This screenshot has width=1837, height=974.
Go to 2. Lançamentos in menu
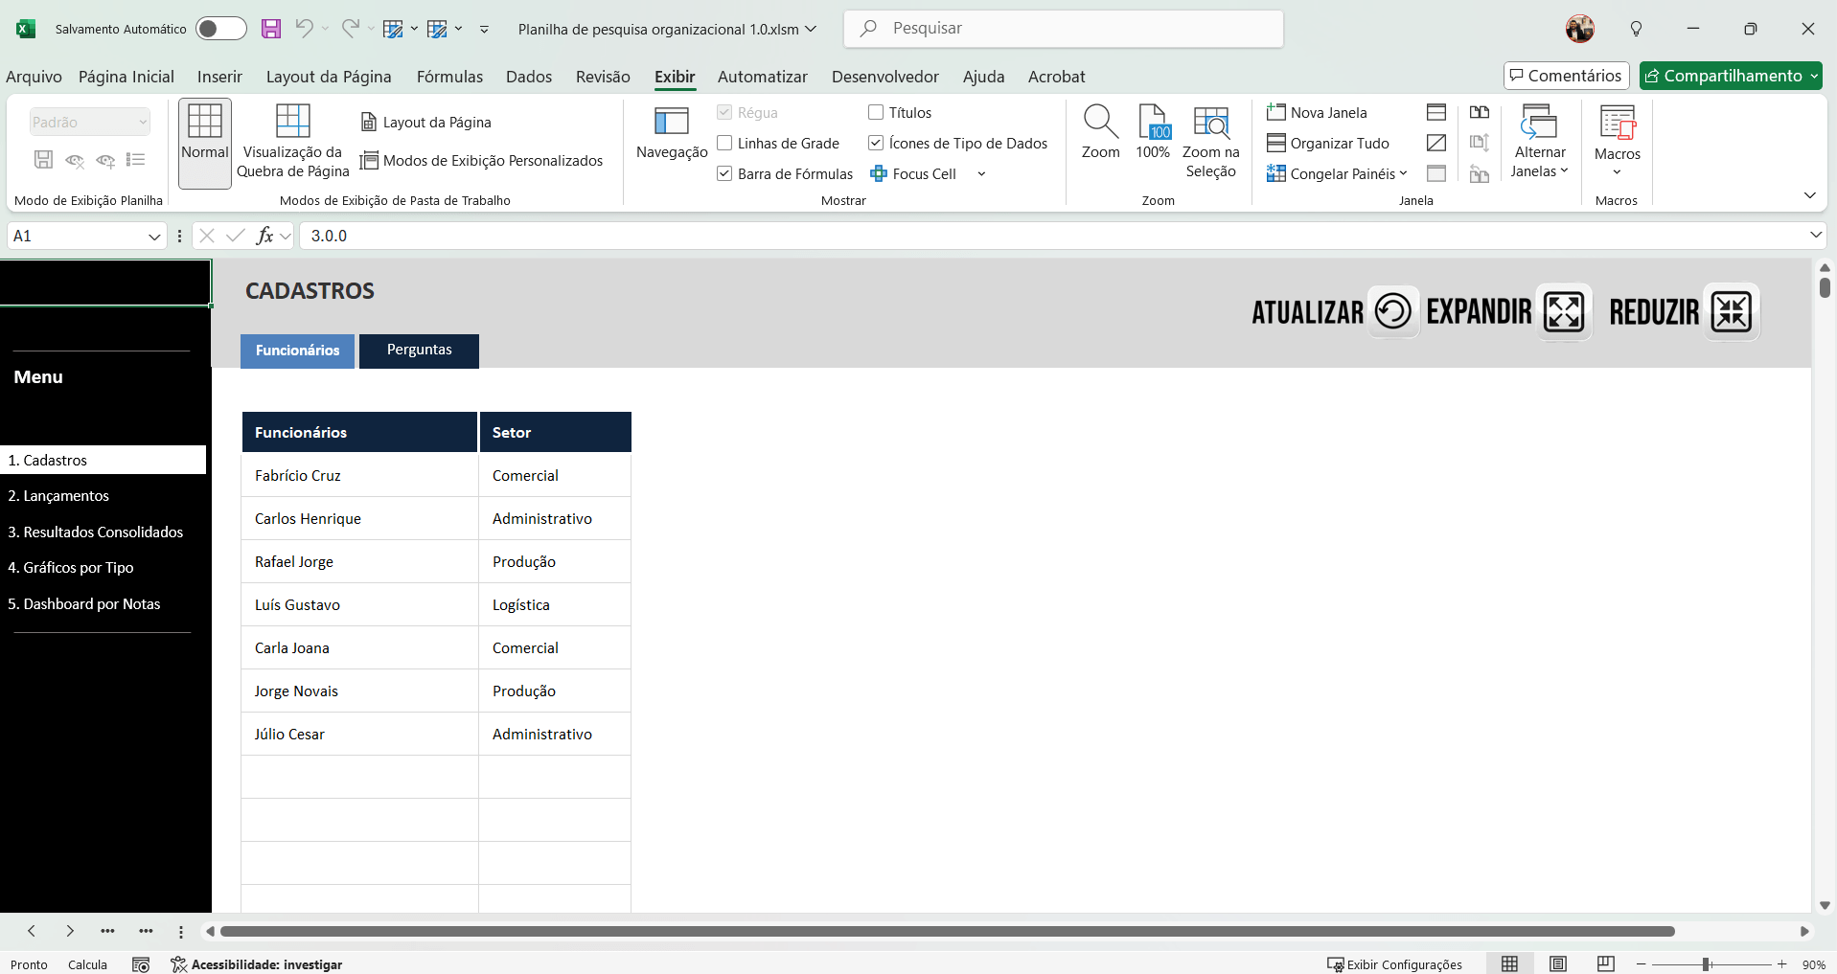(58, 496)
